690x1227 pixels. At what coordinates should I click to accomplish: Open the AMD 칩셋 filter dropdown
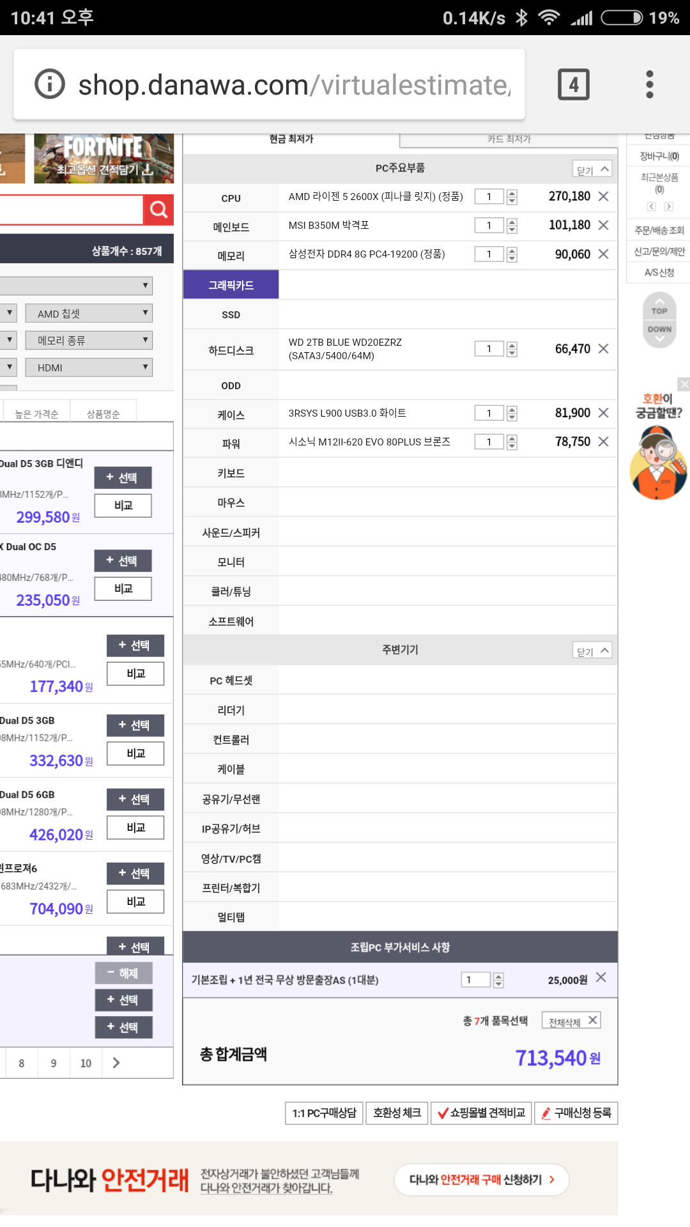click(x=89, y=313)
